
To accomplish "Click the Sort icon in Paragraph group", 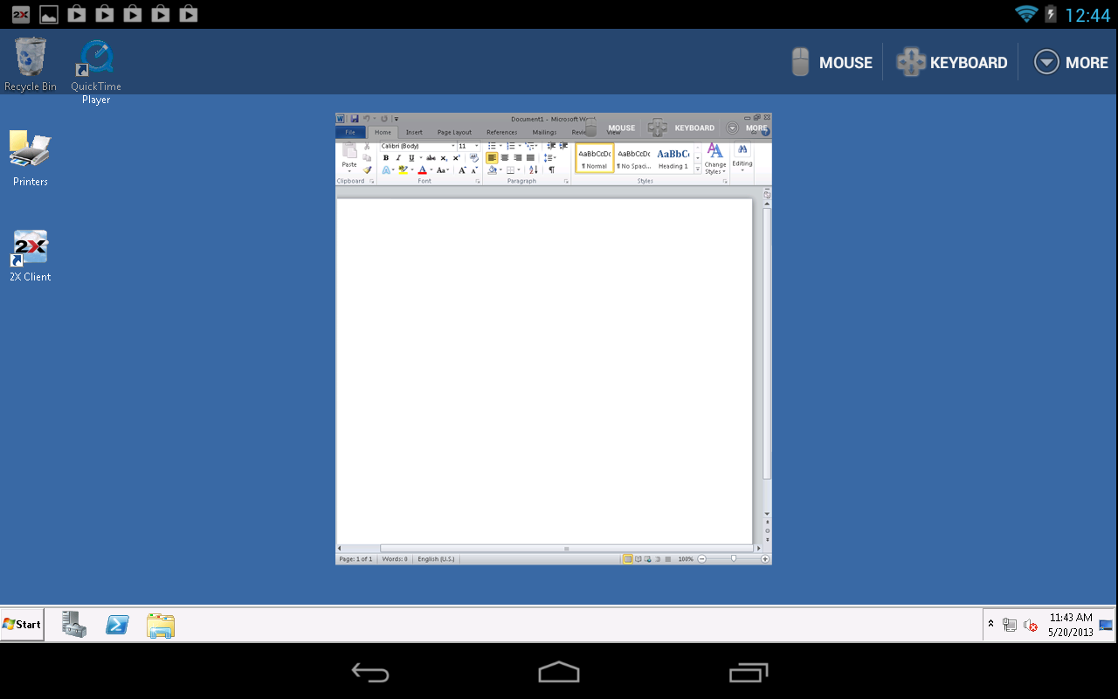I will point(533,170).
